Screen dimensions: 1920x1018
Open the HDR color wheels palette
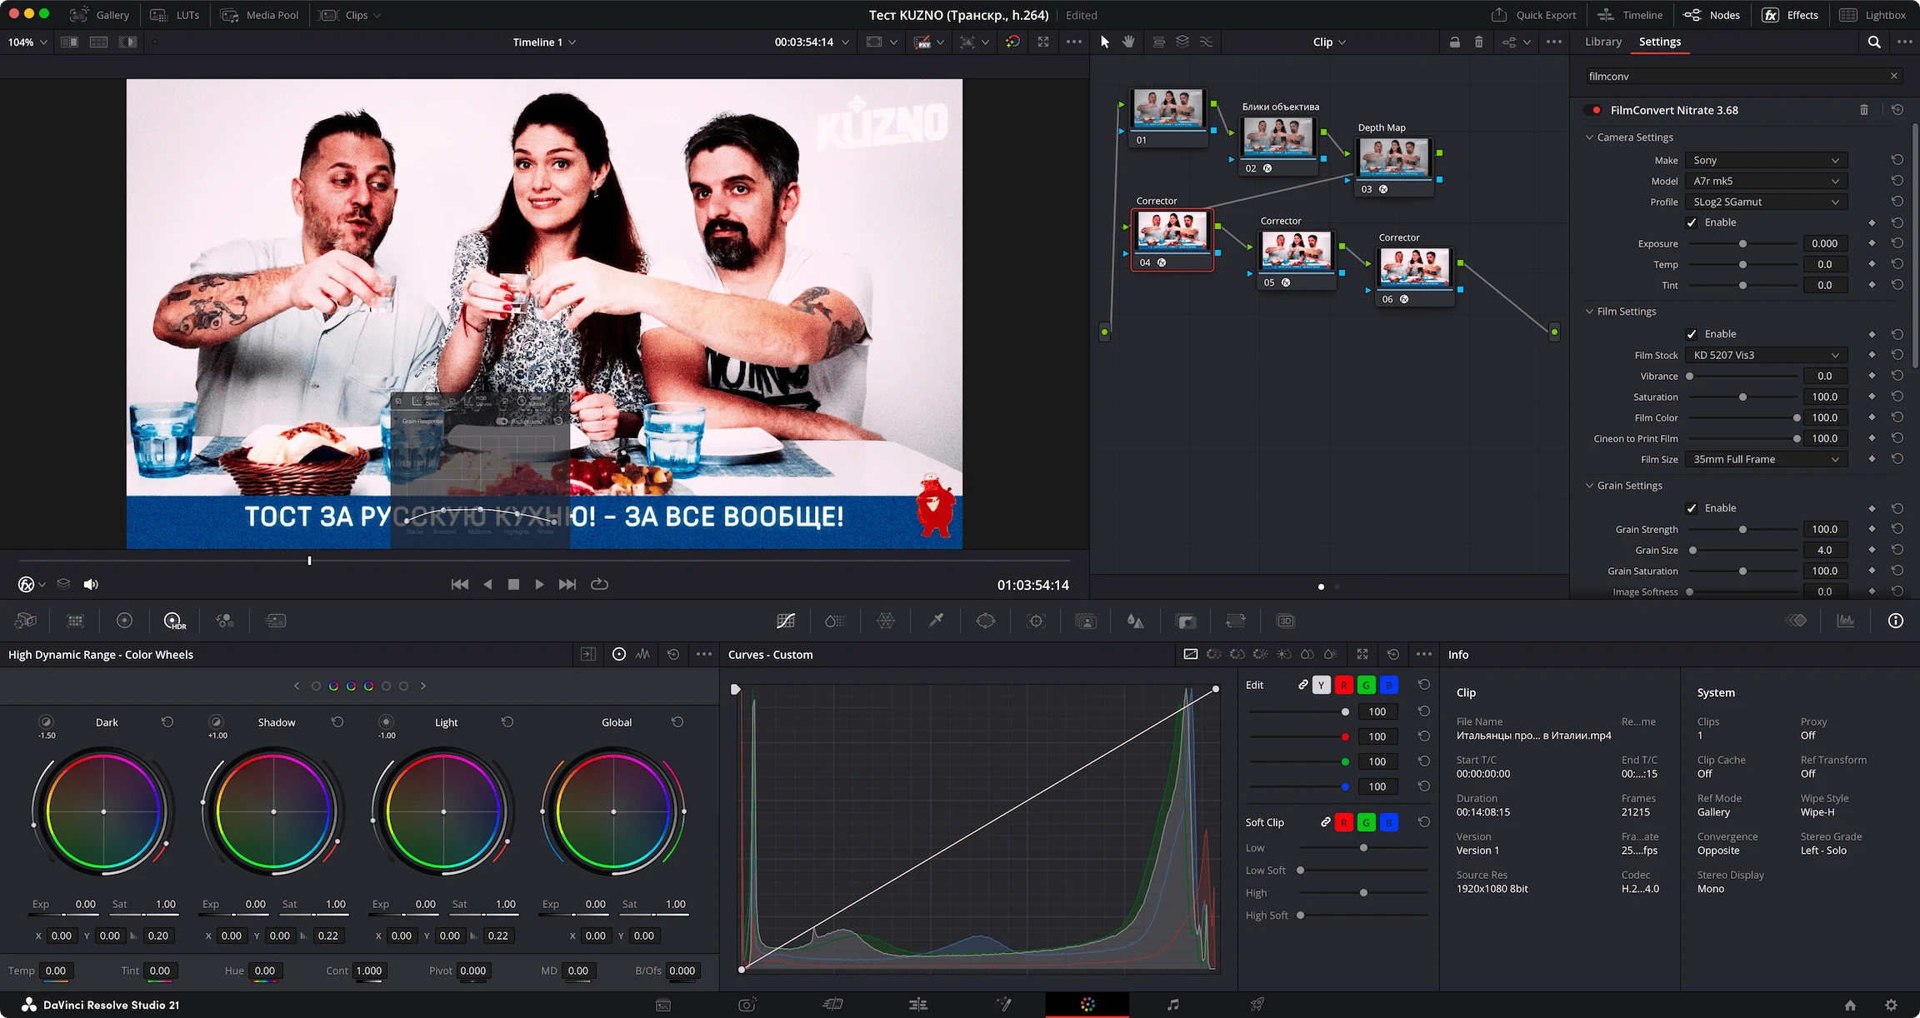174,621
